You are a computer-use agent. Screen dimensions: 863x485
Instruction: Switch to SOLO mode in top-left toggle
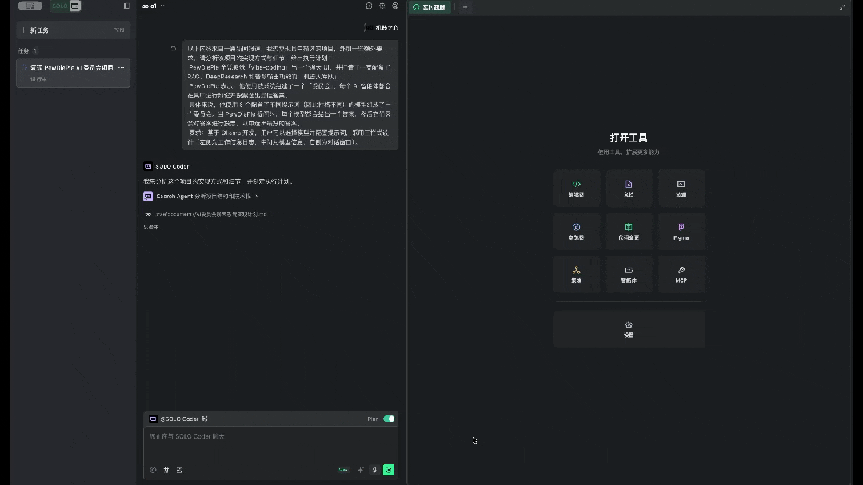[66, 6]
